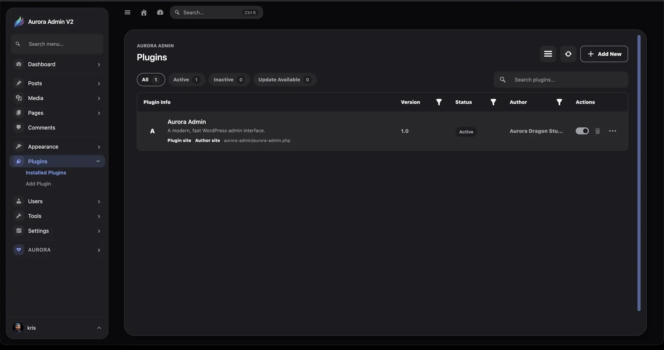Screen dimensions: 664x350
Task: Filter by Version column funnel icon
Action: click(439, 102)
